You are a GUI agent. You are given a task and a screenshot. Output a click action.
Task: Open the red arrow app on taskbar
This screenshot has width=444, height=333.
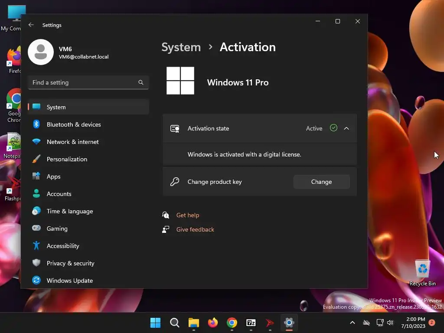tap(270, 323)
